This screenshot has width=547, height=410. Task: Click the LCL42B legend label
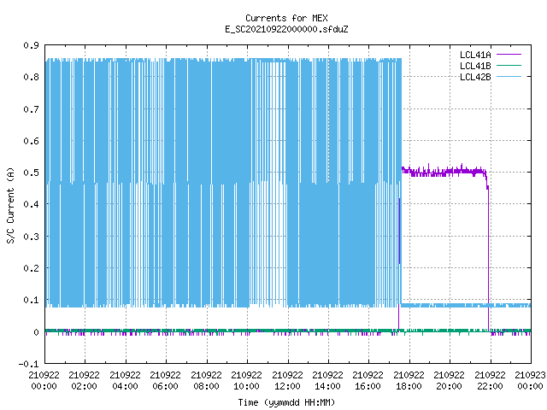[x=475, y=77]
